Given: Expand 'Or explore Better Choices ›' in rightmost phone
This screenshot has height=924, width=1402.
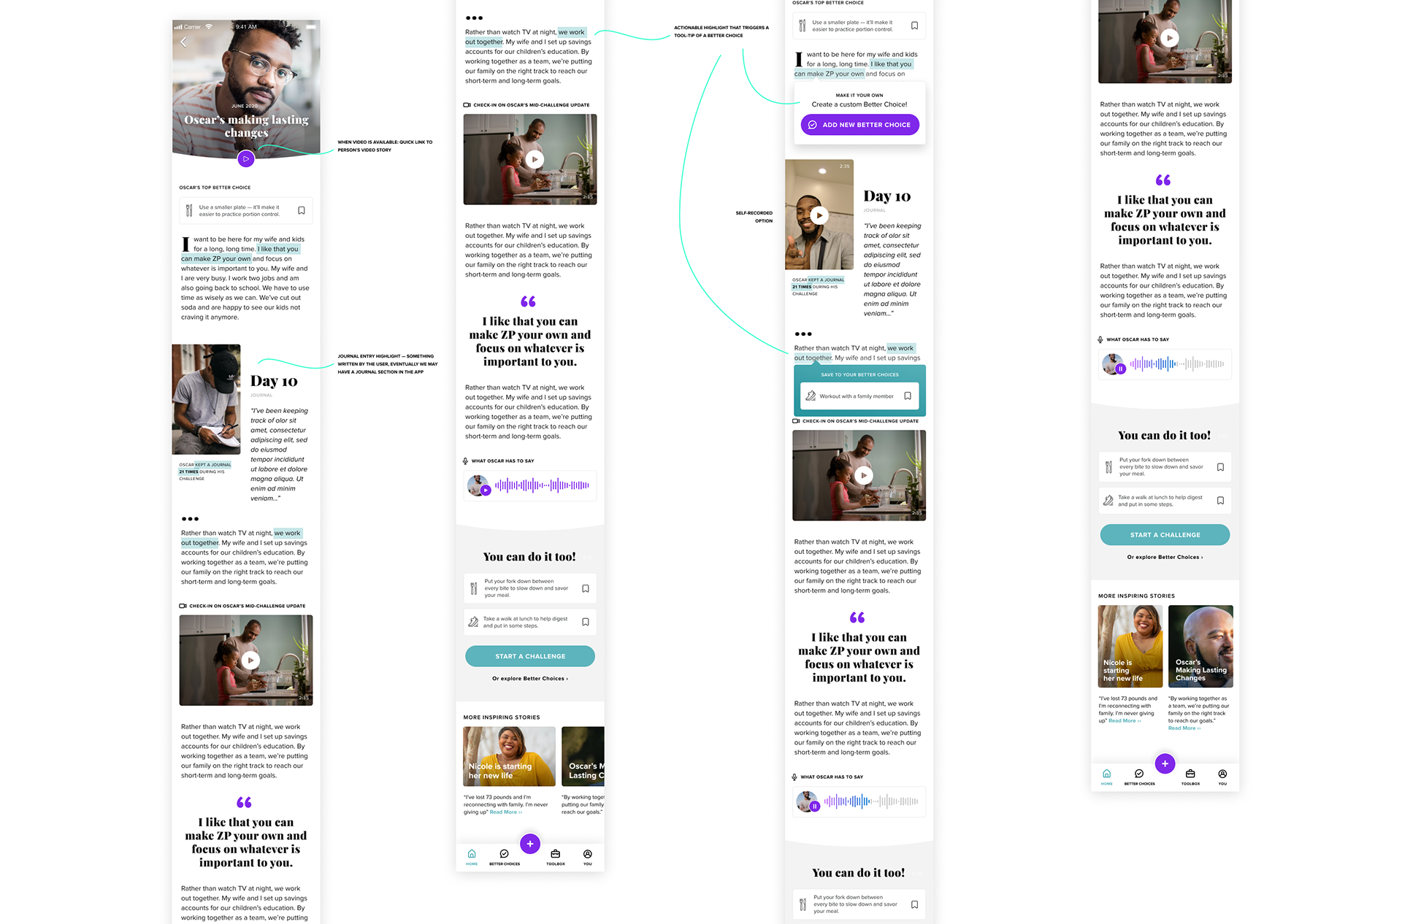Looking at the screenshot, I should click(1165, 557).
